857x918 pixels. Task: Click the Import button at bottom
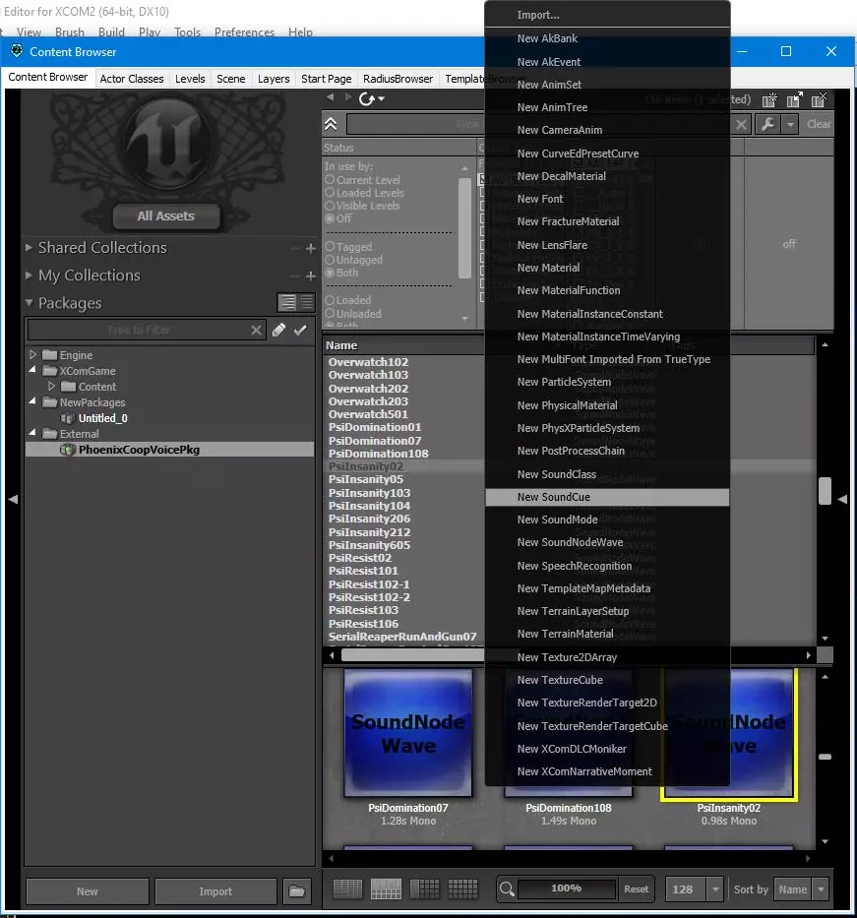pyautogui.click(x=215, y=891)
